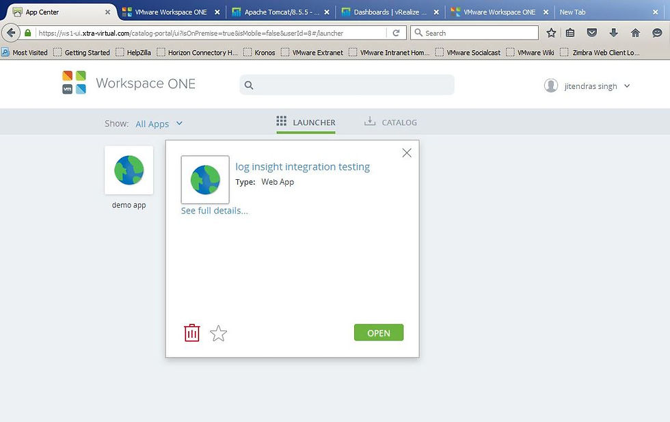The height and width of the screenshot is (422, 670).
Task: Open the VMware Intranet Home bookmark
Action: (x=389, y=53)
